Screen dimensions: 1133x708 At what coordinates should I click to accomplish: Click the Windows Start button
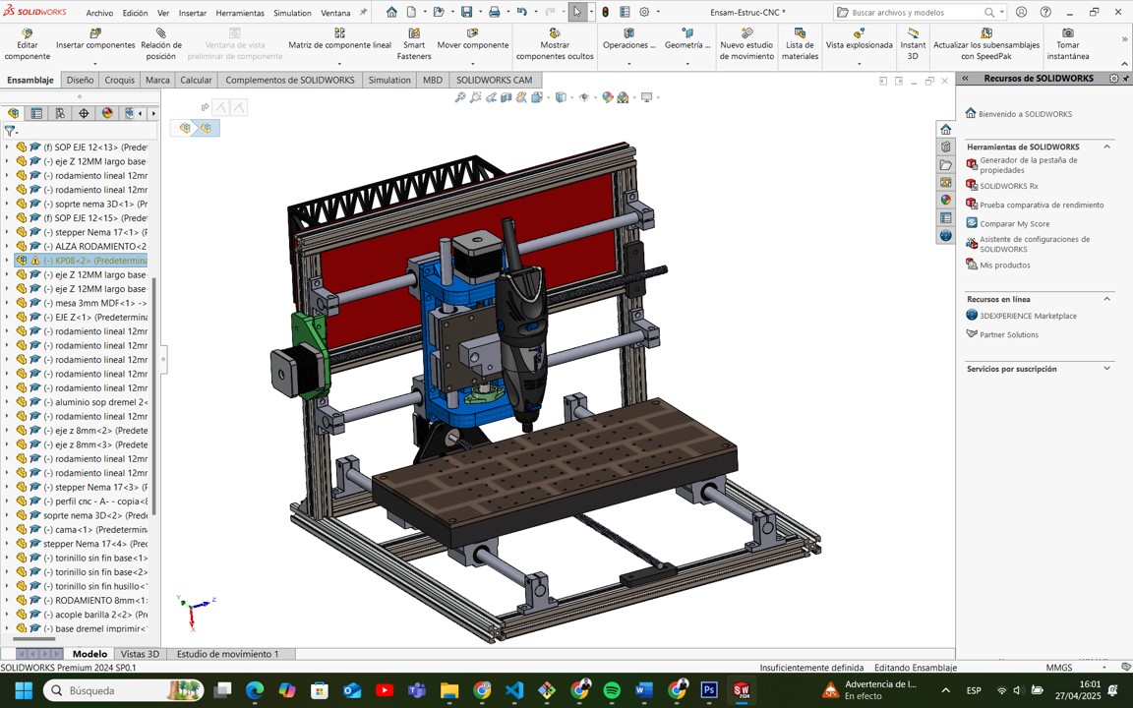pyautogui.click(x=24, y=690)
